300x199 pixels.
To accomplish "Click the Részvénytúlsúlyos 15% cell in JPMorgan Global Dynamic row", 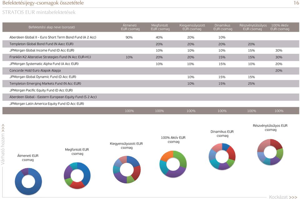I will [x=251, y=77].
